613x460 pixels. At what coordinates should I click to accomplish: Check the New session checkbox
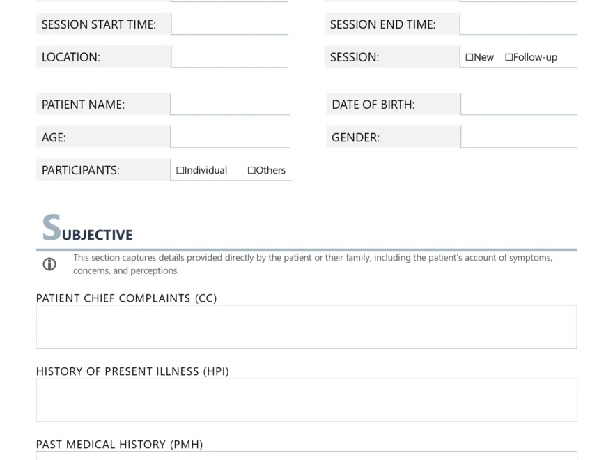click(x=470, y=57)
